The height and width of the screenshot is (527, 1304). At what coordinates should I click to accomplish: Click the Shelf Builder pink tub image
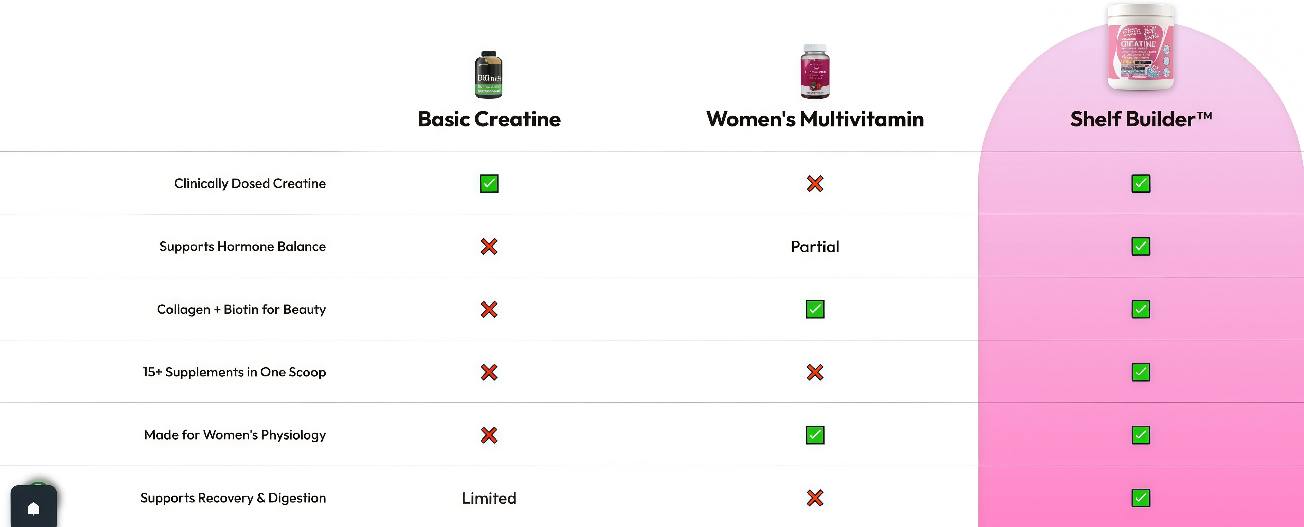tap(1141, 48)
